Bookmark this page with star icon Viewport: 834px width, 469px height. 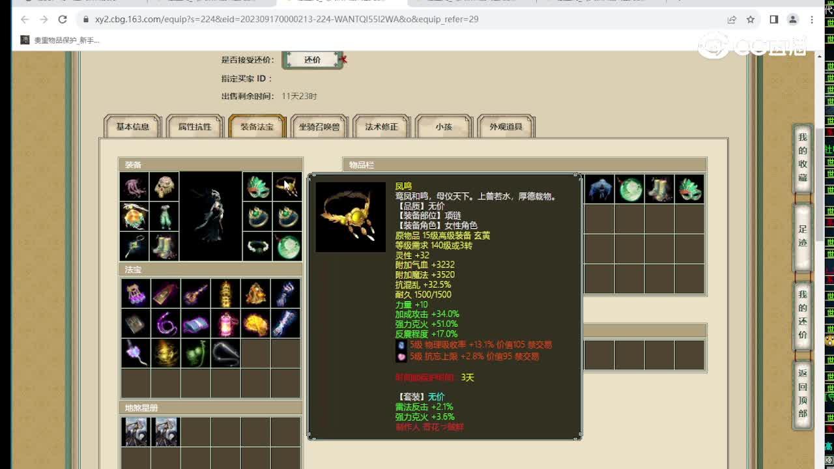pos(751,20)
